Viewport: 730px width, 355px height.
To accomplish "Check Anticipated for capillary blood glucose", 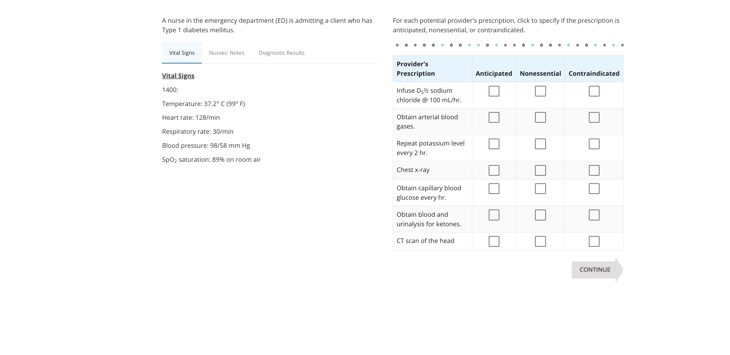I will click(494, 188).
